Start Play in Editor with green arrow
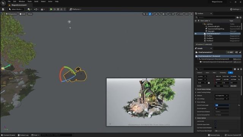Image resolution: width=243 pixels, height=137 pixels. click(x=51, y=9)
